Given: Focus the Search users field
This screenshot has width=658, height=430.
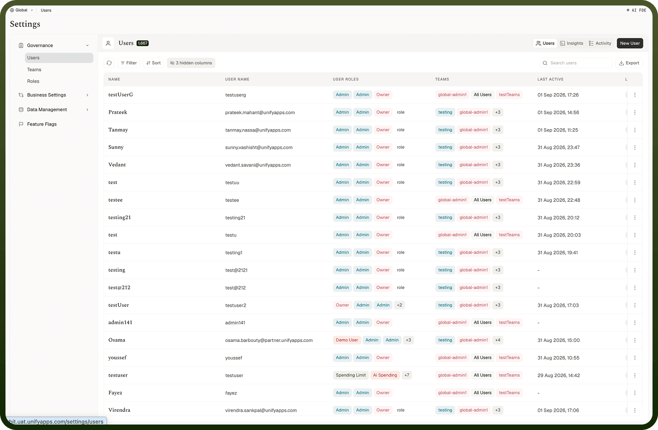Looking at the screenshot, I should coord(575,63).
